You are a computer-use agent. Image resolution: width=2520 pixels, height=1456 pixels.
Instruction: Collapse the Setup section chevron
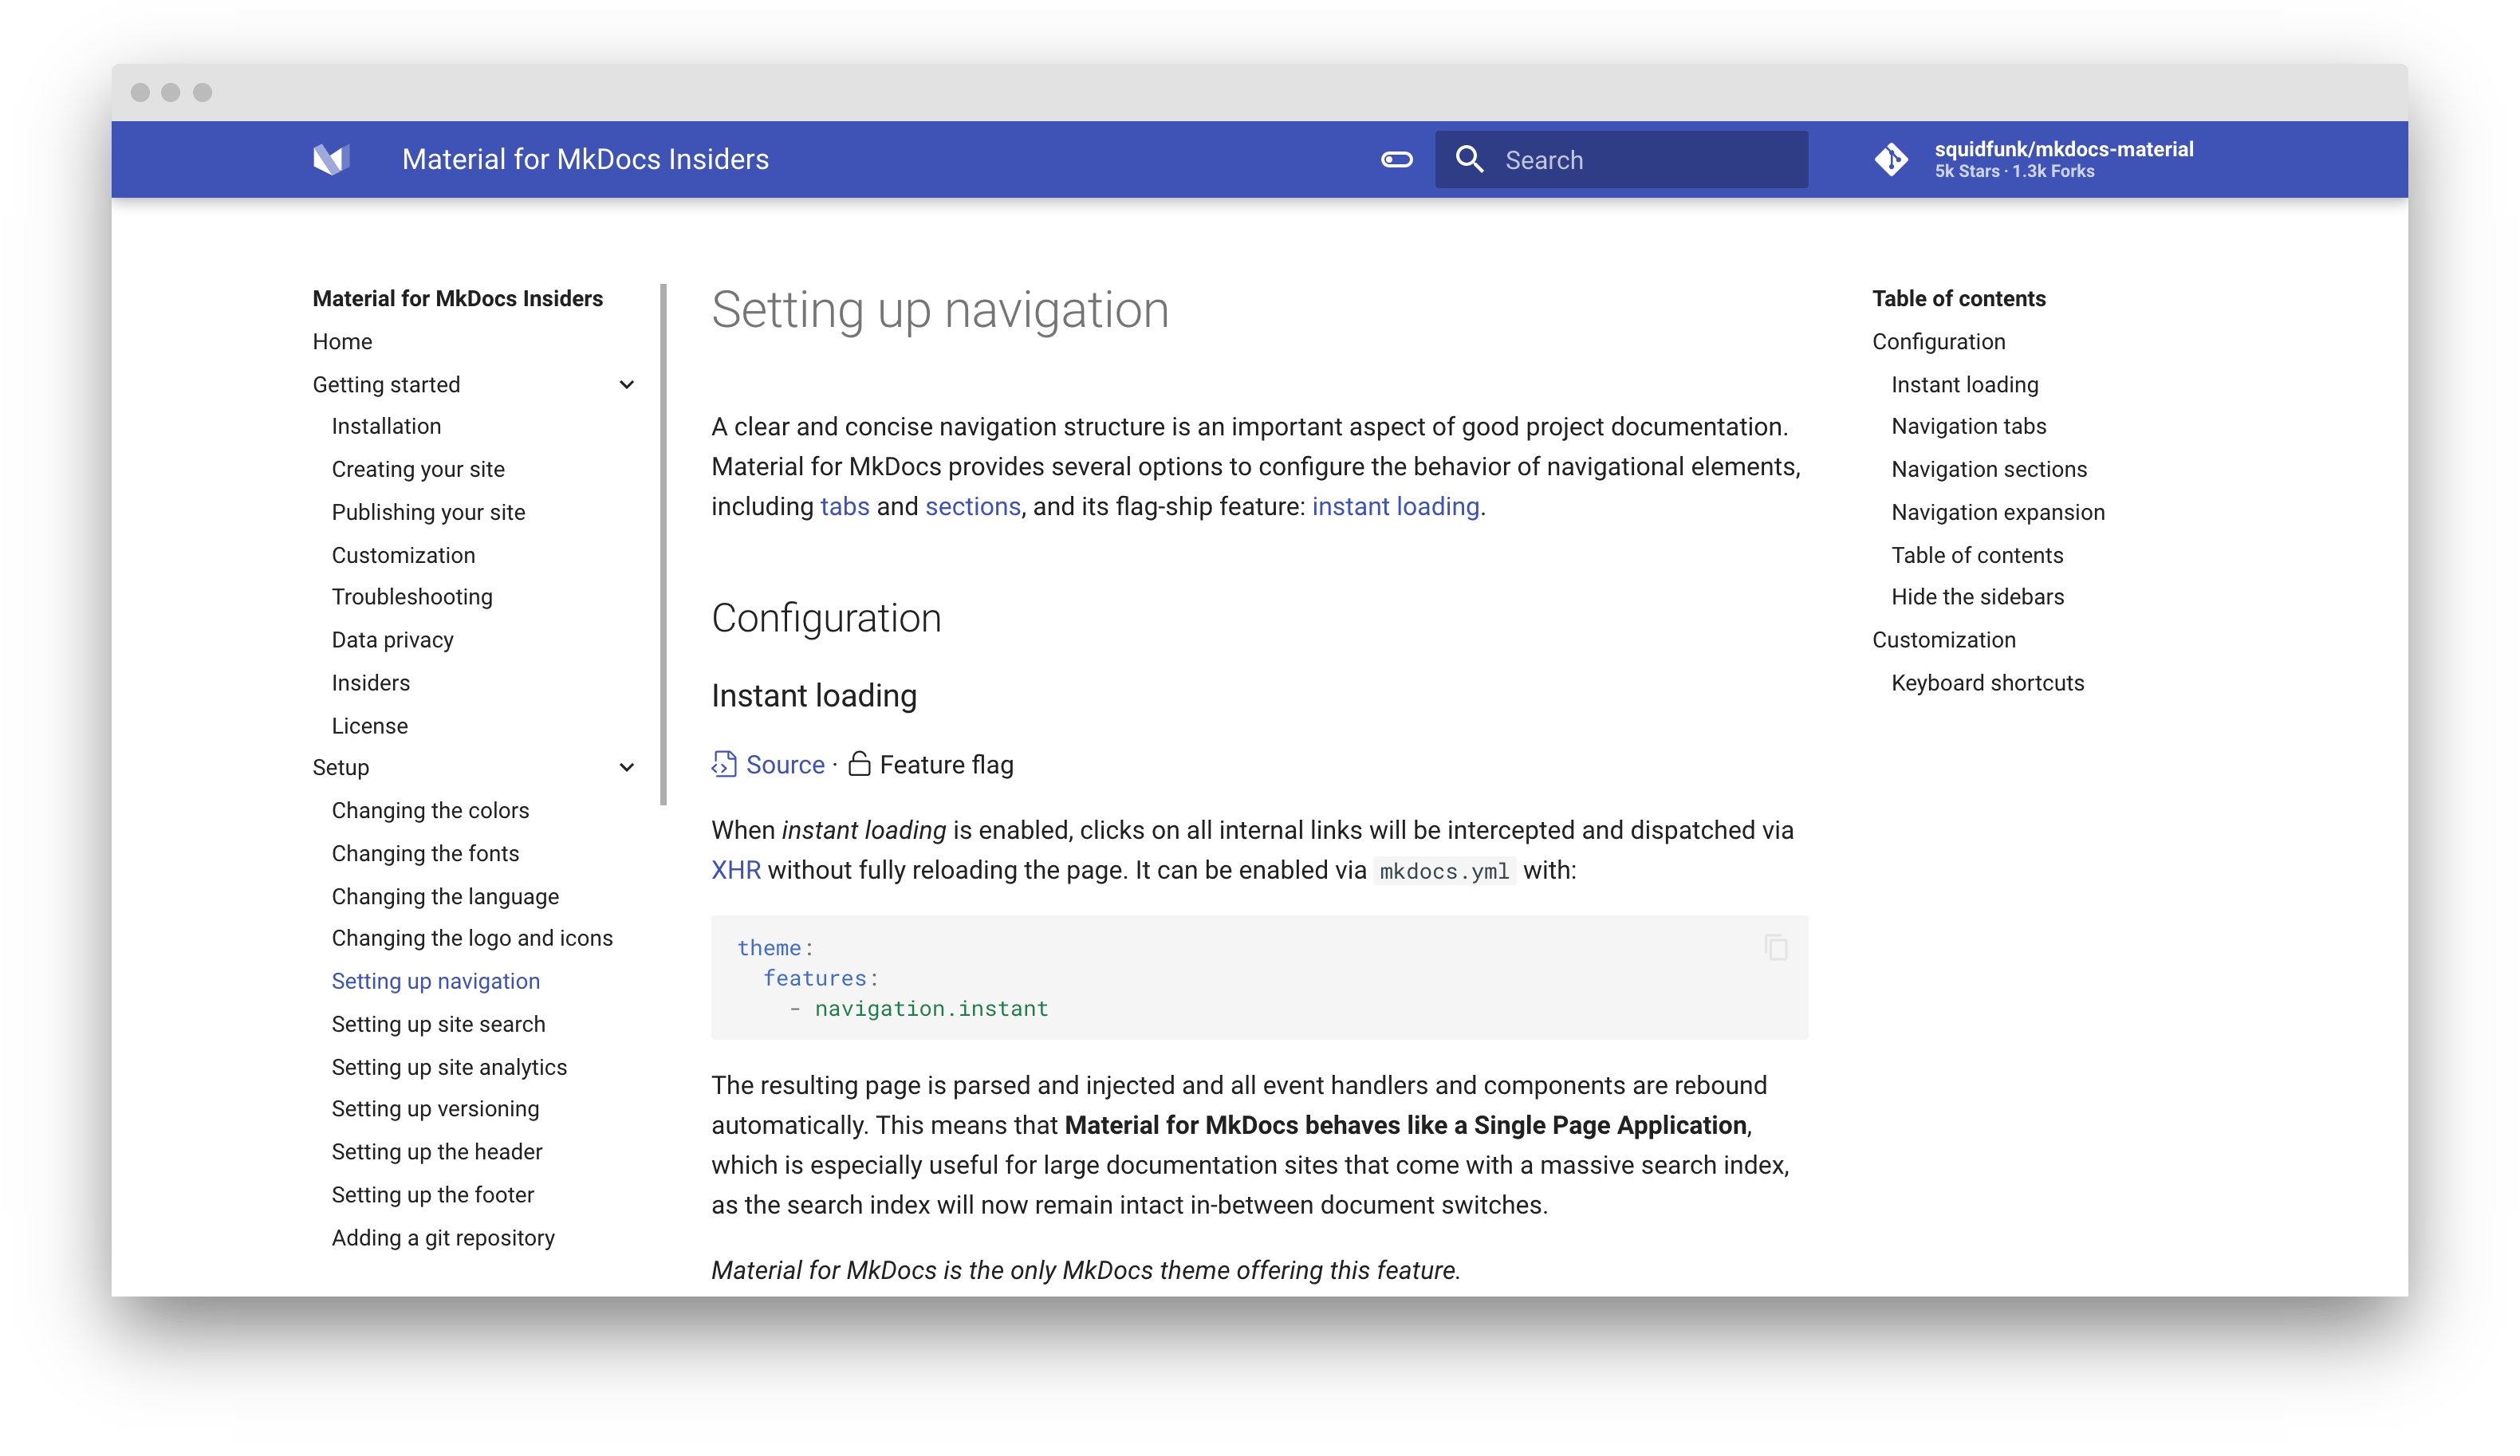coord(627,768)
